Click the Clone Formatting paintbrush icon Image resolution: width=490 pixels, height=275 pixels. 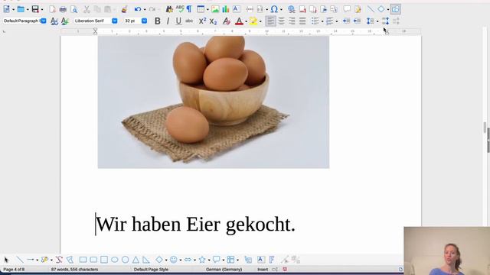coord(124,9)
